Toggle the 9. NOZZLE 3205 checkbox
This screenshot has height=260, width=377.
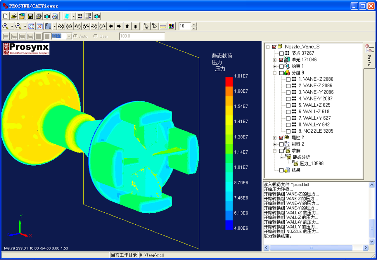tap(288, 131)
